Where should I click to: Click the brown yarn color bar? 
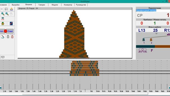[x=162, y=47]
